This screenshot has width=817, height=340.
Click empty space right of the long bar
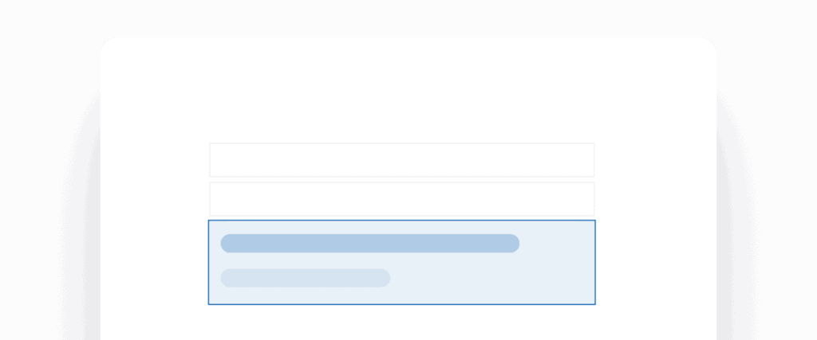tap(556, 244)
